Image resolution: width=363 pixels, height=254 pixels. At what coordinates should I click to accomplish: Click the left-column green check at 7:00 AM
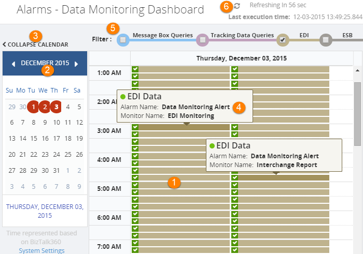pyautogui.click(x=135, y=243)
